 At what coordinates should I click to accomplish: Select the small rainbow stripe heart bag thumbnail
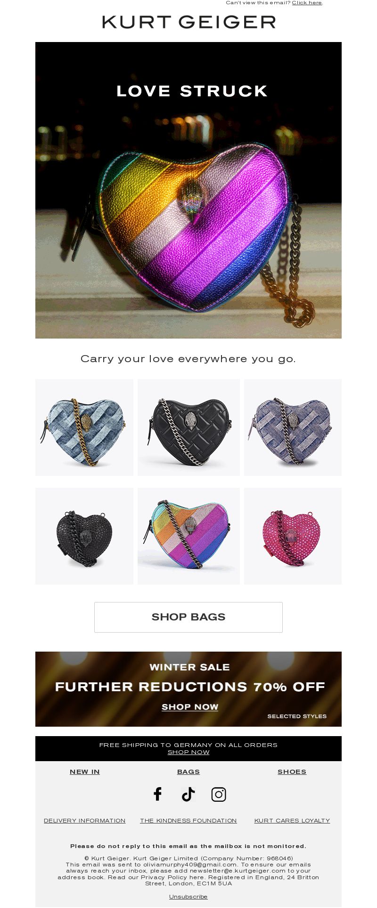point(188,536)
